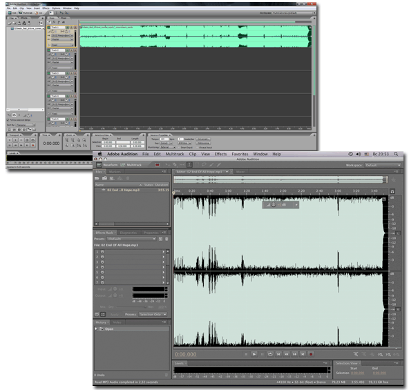Screen dimensions: 409x390
Task: Start recording with red record button
Action: tap(311, 354)
